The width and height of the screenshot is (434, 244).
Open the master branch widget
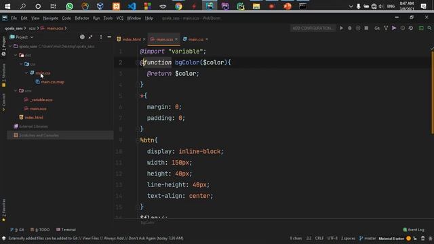pos(368,238)
